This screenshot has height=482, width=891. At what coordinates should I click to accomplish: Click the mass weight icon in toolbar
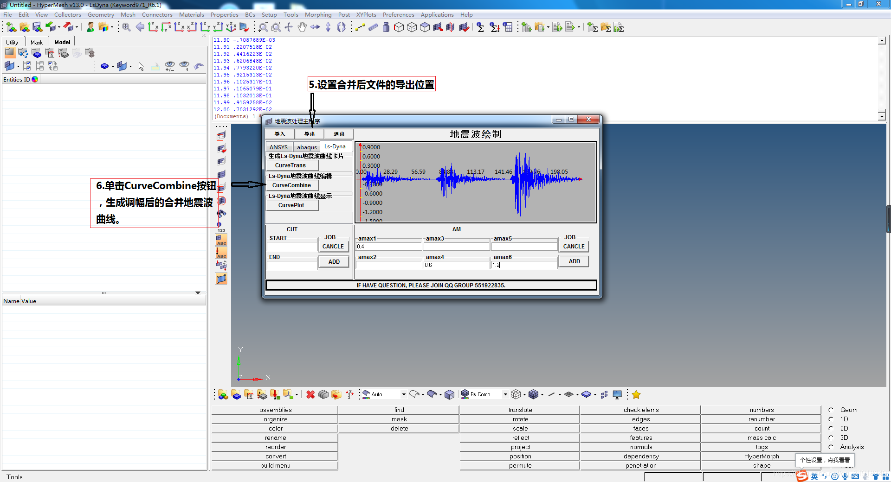pyautogui.click(x=386, y=27)
